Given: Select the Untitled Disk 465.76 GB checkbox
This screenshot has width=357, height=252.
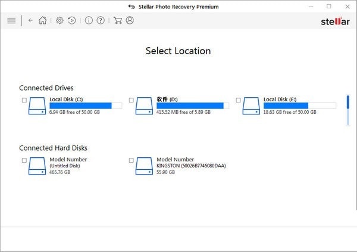Looking at the screenshot, I should [x=24, y=160].
